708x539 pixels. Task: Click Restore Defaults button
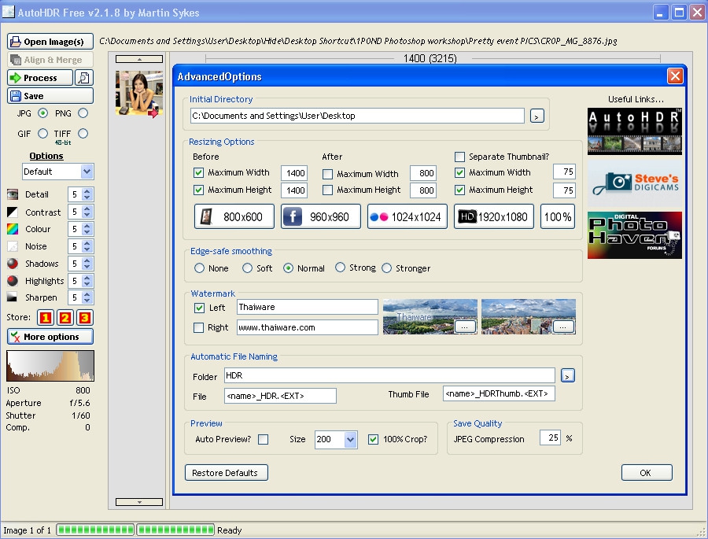point(226,473)
